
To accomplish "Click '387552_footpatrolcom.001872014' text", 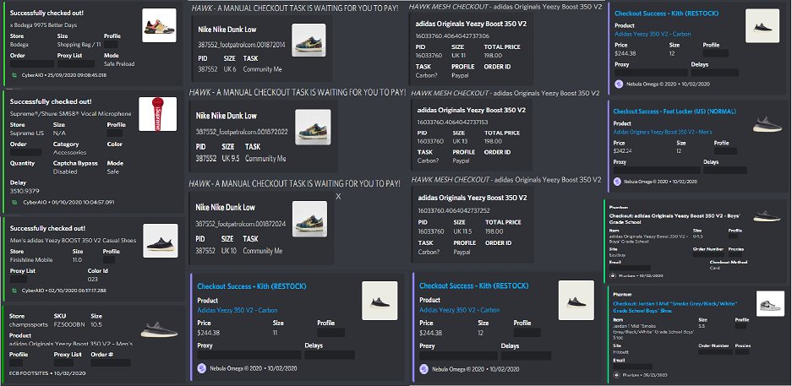I will 242,46.
